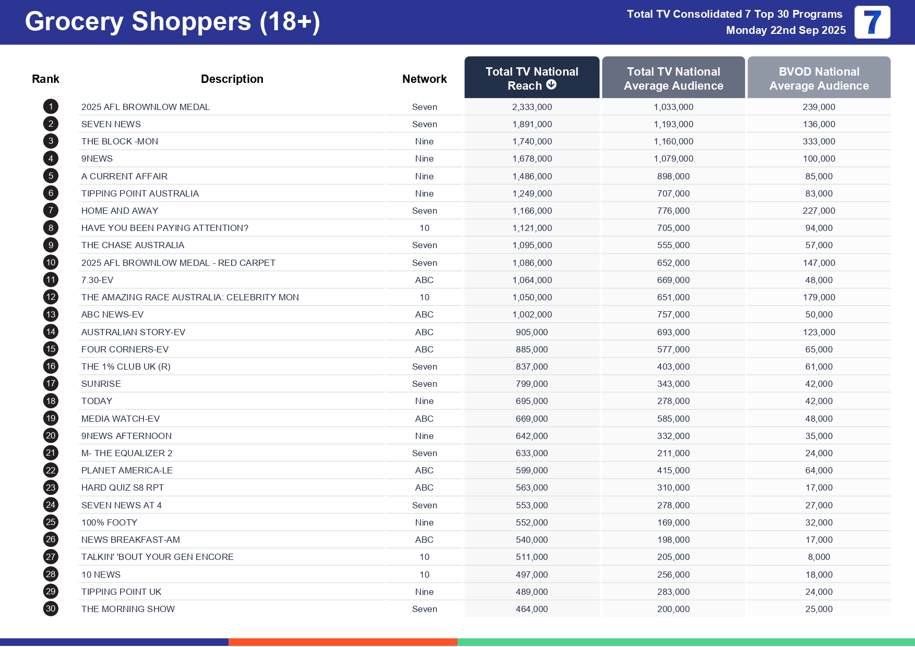The width and height of the screenshot is (915, 647).
Task: Click the Rank column header
Action: coord(45,79)
